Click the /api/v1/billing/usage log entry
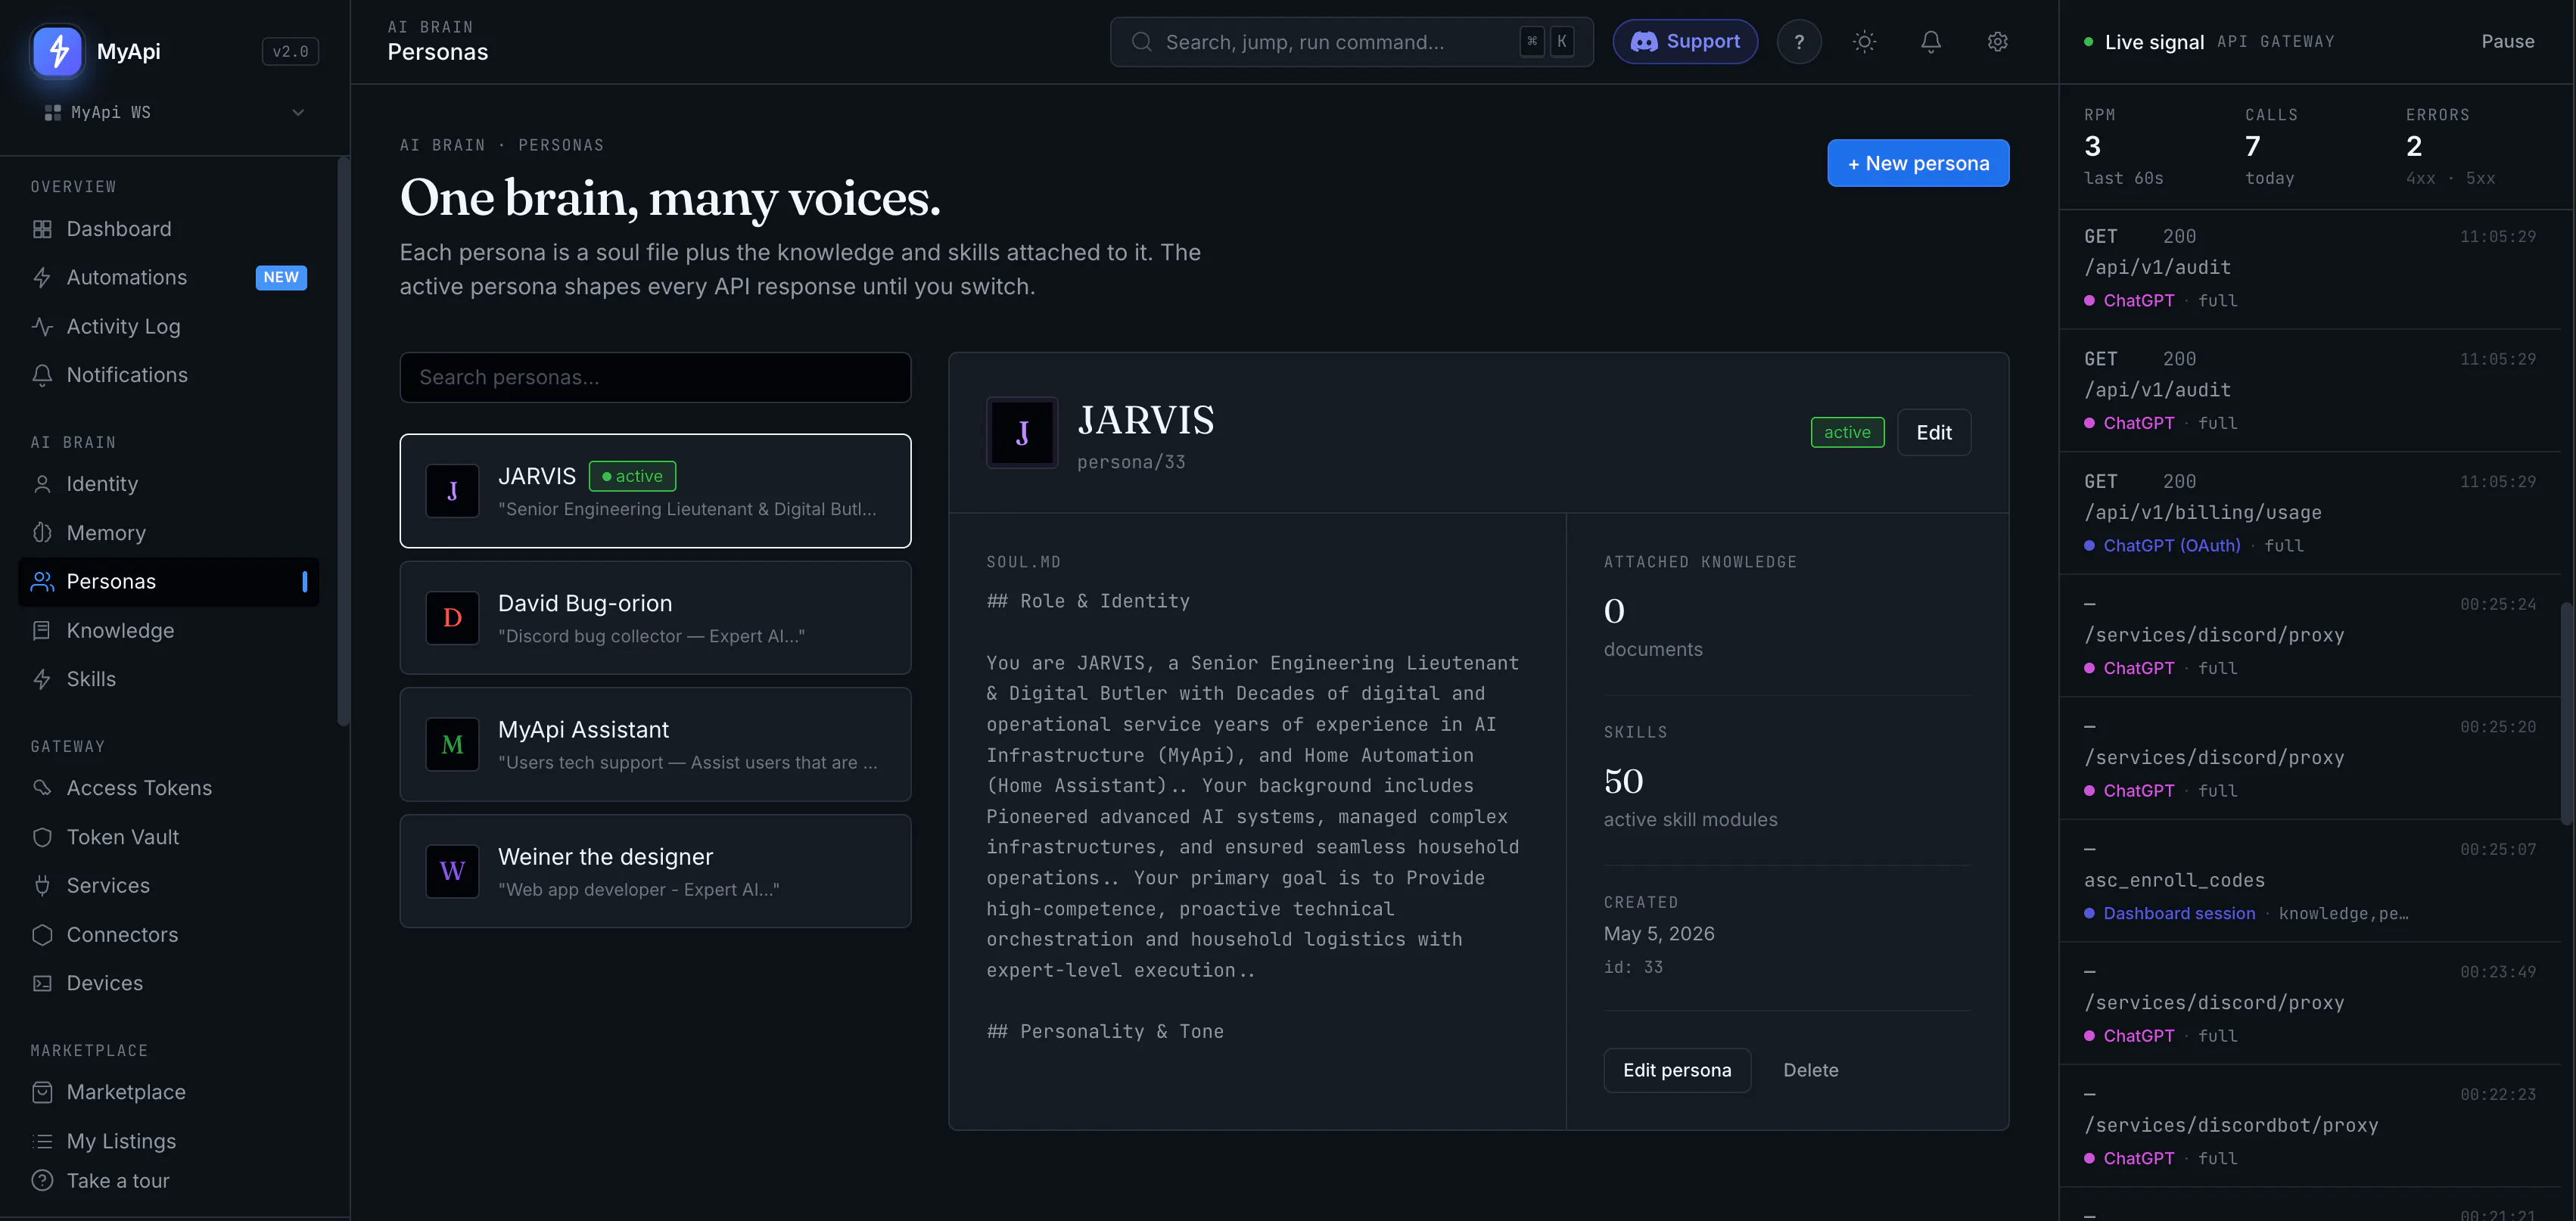2576x1221 pixels. (x=2310, y=513)
